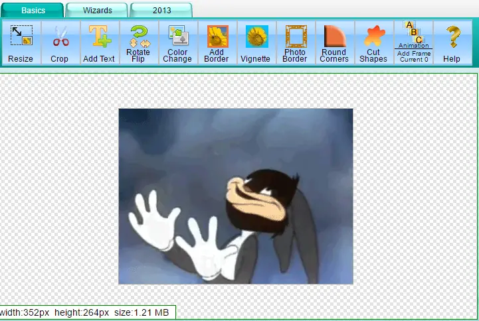This screenshot has height=321, width=479.
Task: Switch to the Wizards tab
Action: tap(97, 11)
